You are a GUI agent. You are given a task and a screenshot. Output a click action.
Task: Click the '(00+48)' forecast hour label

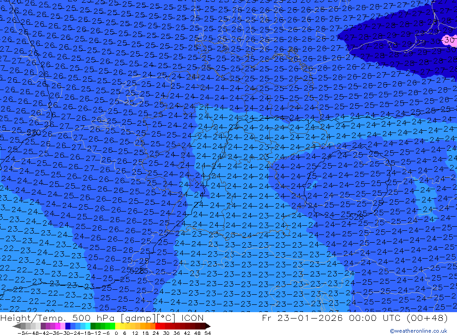coord(427,318)
